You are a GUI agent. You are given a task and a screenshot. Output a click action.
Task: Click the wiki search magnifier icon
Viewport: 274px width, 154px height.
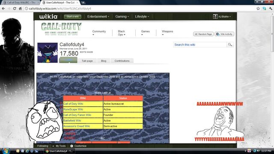pyautogui.click(x=230, y=45)
